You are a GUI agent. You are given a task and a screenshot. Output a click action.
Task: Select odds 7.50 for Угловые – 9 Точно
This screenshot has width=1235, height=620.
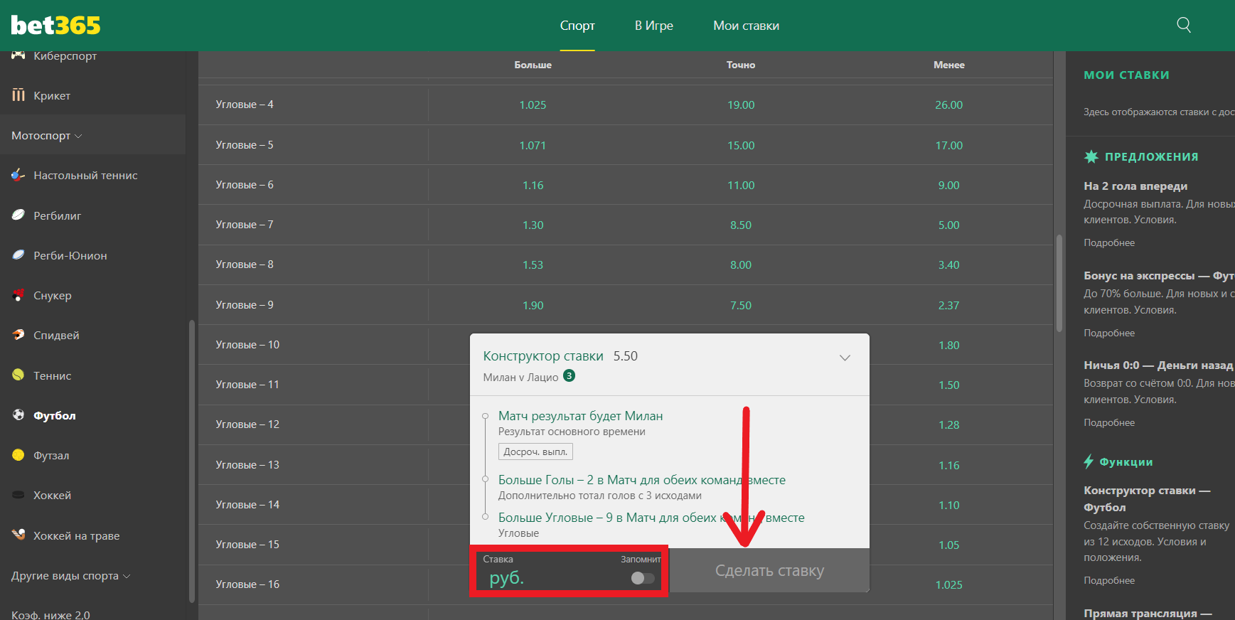click(x=741, y=305)
